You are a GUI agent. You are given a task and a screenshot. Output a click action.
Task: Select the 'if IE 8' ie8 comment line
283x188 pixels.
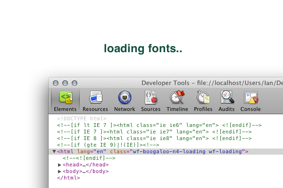pos(154,138)
